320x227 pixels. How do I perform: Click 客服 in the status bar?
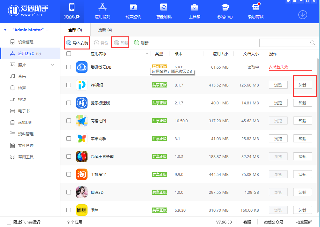pos(247,222)
